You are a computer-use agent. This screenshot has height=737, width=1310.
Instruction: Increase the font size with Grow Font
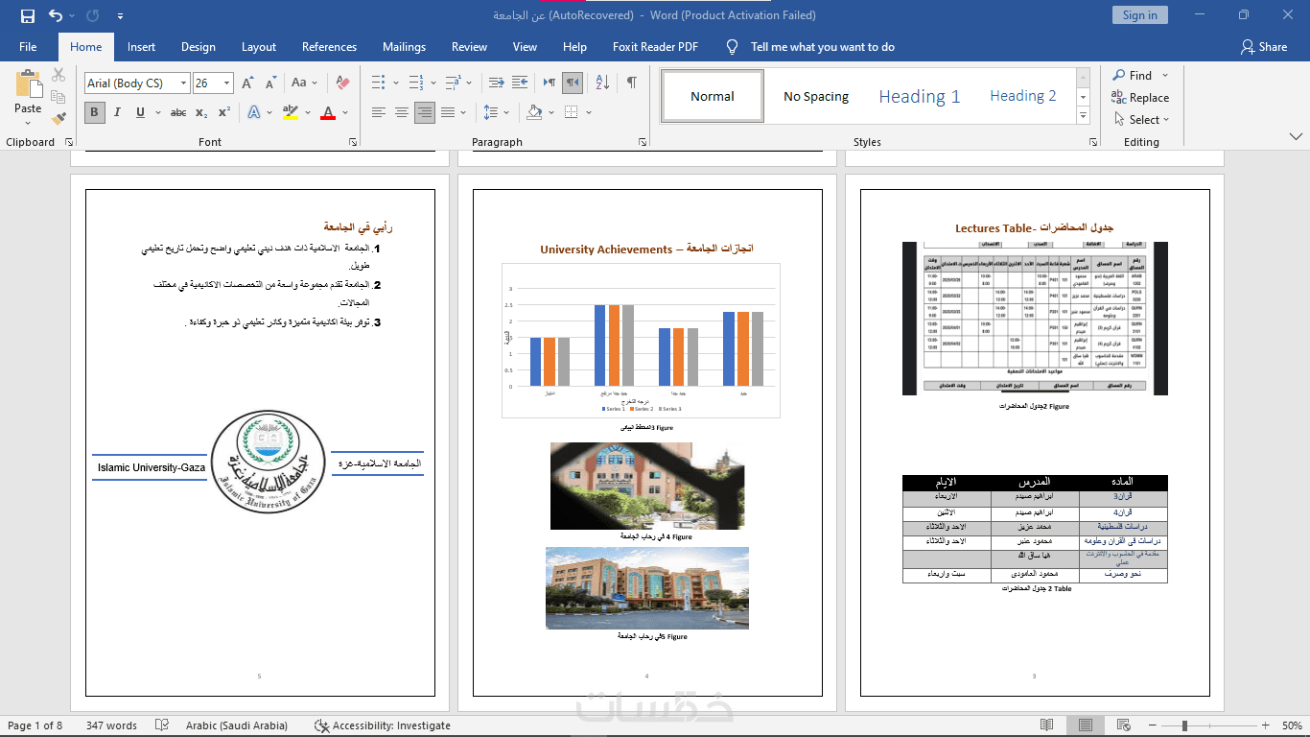click(x=247, y=83)
